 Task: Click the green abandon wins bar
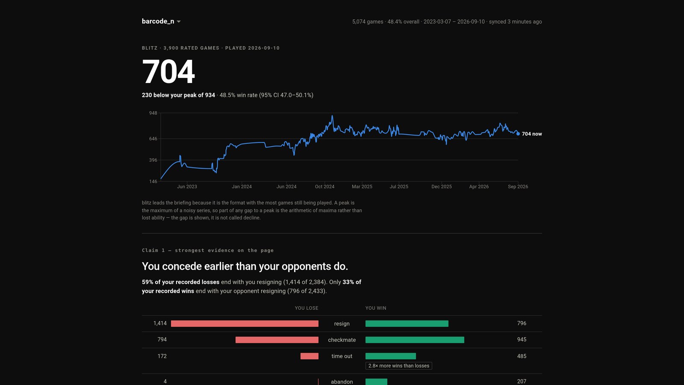tap(376, 382)
